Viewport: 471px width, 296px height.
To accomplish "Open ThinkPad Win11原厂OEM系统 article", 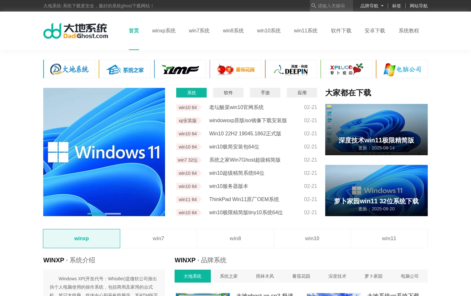I will [x=244, y=199].
